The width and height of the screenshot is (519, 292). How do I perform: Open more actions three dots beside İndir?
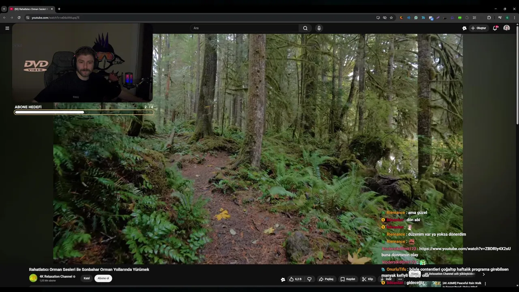[x=400, y=279]
